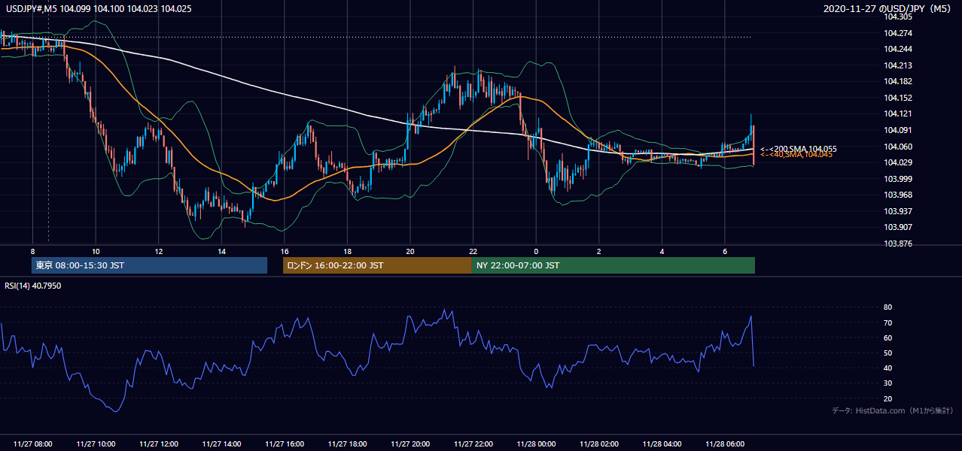The image size is (962, 451).
Task: Click the 11/28 02:00 time label
Action: [x=599, y=444]
